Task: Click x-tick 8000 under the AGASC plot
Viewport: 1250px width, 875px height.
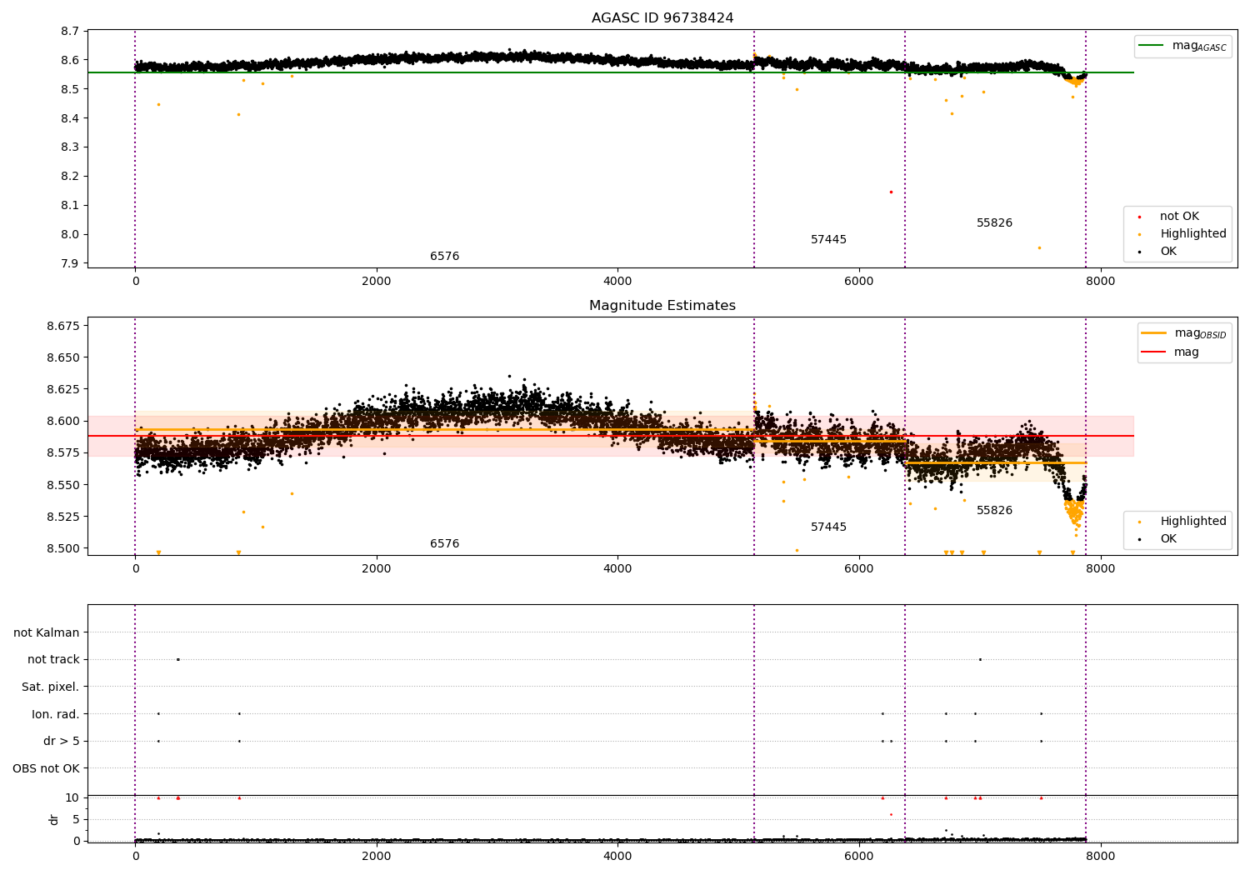Action: [x=1101, y=282]
